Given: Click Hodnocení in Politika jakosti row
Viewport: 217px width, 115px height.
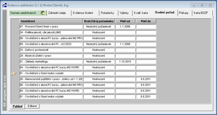Looking at the screenshot, I should pyautogui.click(x=99, y=32).
